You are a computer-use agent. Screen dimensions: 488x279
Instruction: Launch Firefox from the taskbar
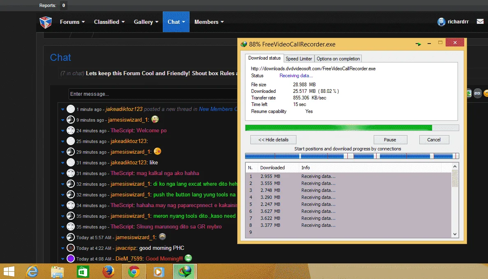point(108,272)
